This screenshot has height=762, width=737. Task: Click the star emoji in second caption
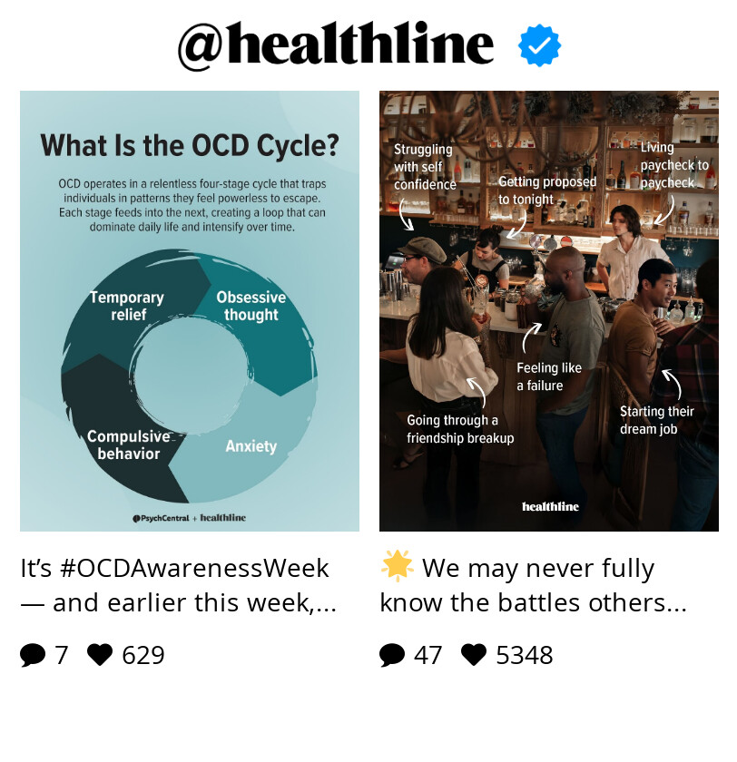coord(397,567)
